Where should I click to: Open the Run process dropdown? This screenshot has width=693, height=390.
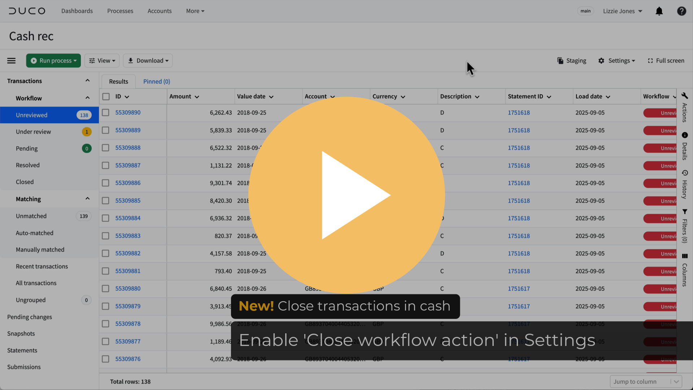(x=53, y=61)
